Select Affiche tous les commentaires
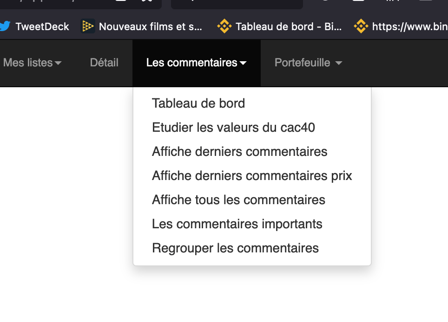Viewport: 448px width, 322px height. (x=238, y=200)
